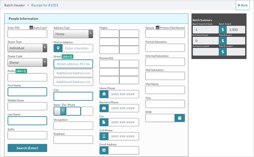Click the dollar icon beside Batch Total $
The width and height of the screenshot is (254, 157).
click(223, 29)
